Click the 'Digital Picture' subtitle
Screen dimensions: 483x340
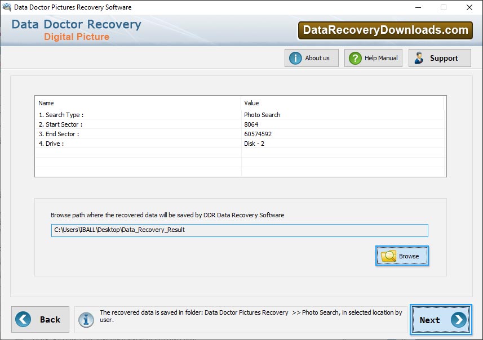click(x=77, y=37)
